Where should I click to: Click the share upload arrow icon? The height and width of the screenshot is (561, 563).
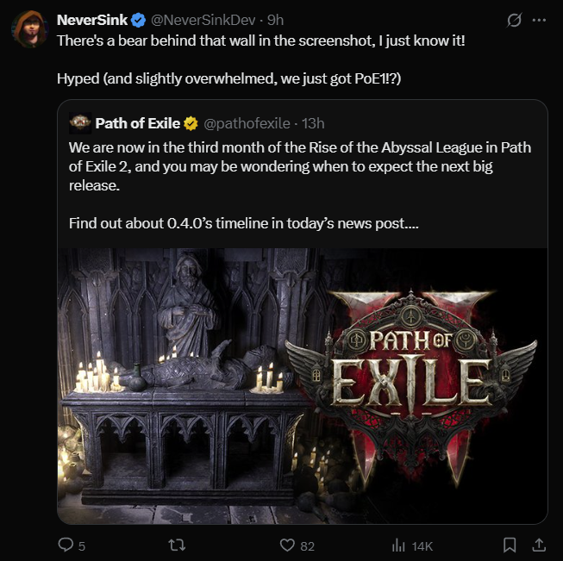[540, 545]
